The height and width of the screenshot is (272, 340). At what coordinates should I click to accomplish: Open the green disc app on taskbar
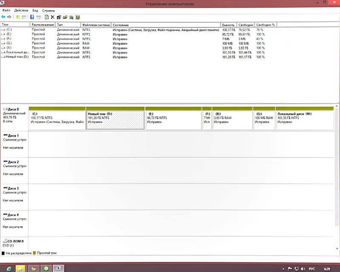click(46, 269)
